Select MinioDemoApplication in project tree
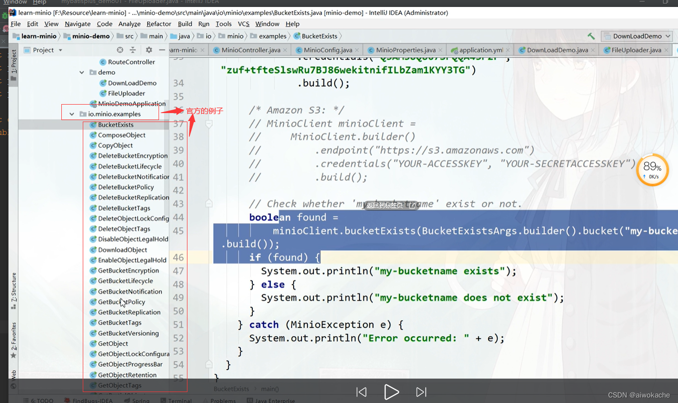Viewport: 678px width, 403px height. coord(132,104)
